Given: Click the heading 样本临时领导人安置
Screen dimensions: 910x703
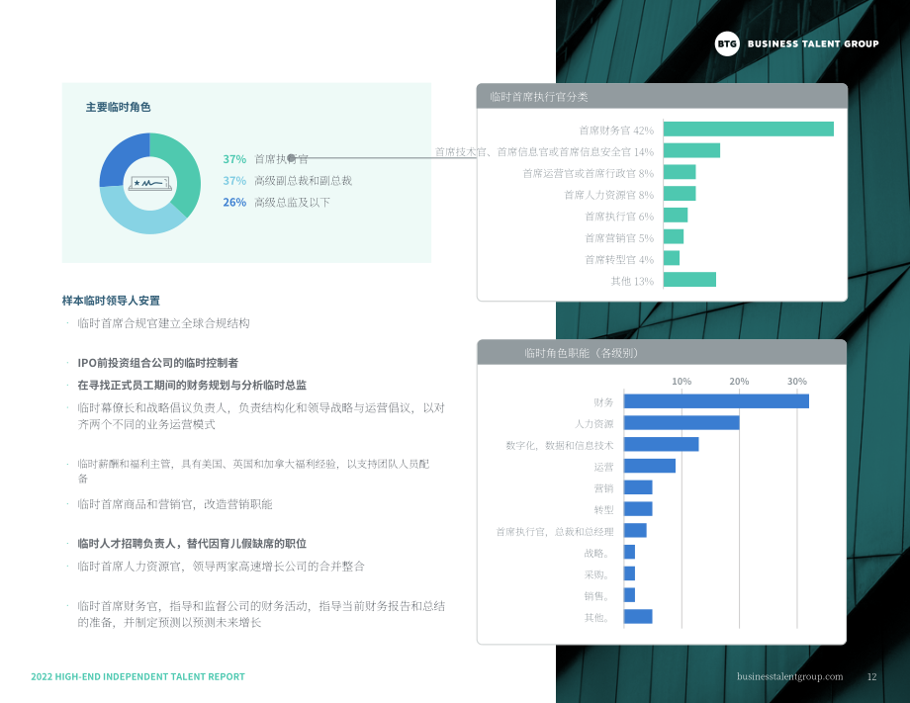Looking at the screenshot, I should pos(111,301).
